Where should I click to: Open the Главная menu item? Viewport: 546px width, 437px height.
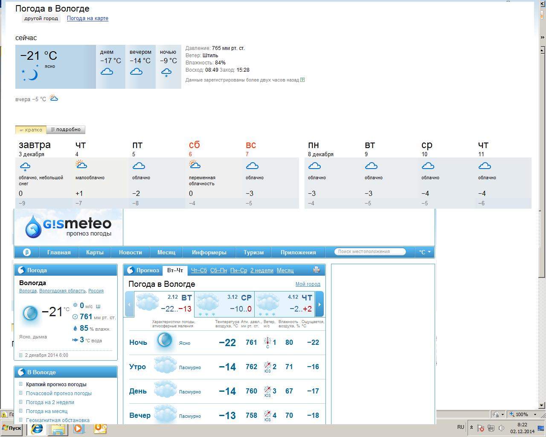[59, 252]
